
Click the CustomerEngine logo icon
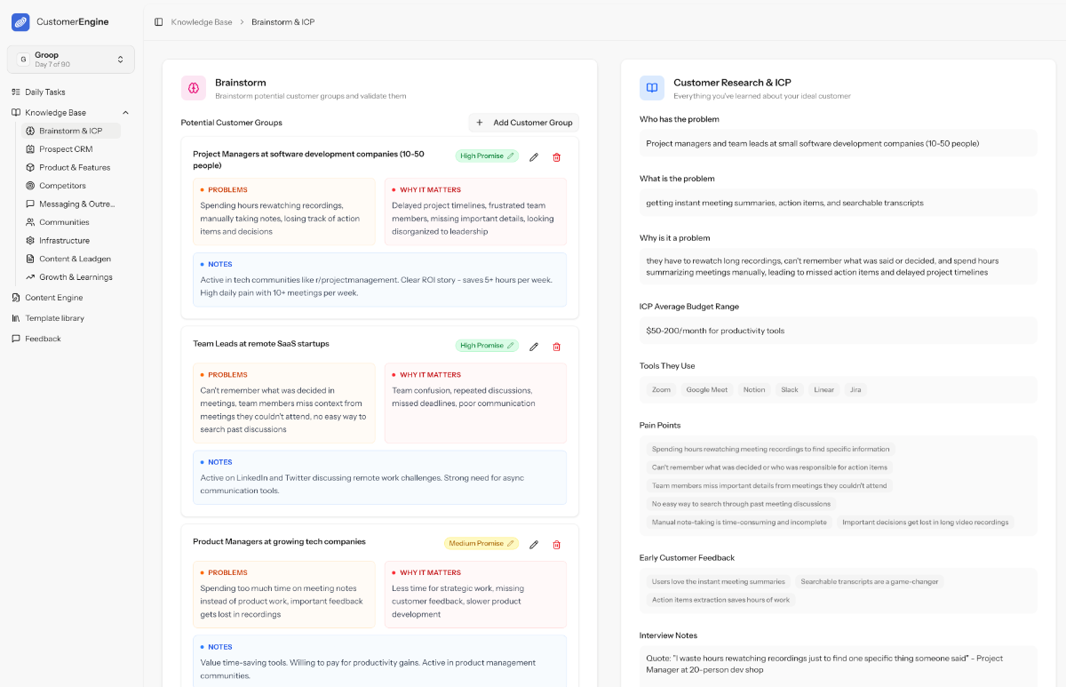pyautogui.click(x=20, y=21)
